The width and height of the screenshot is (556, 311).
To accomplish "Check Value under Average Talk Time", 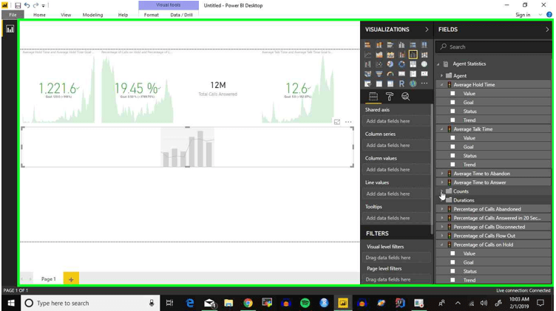I will point(452,138).
